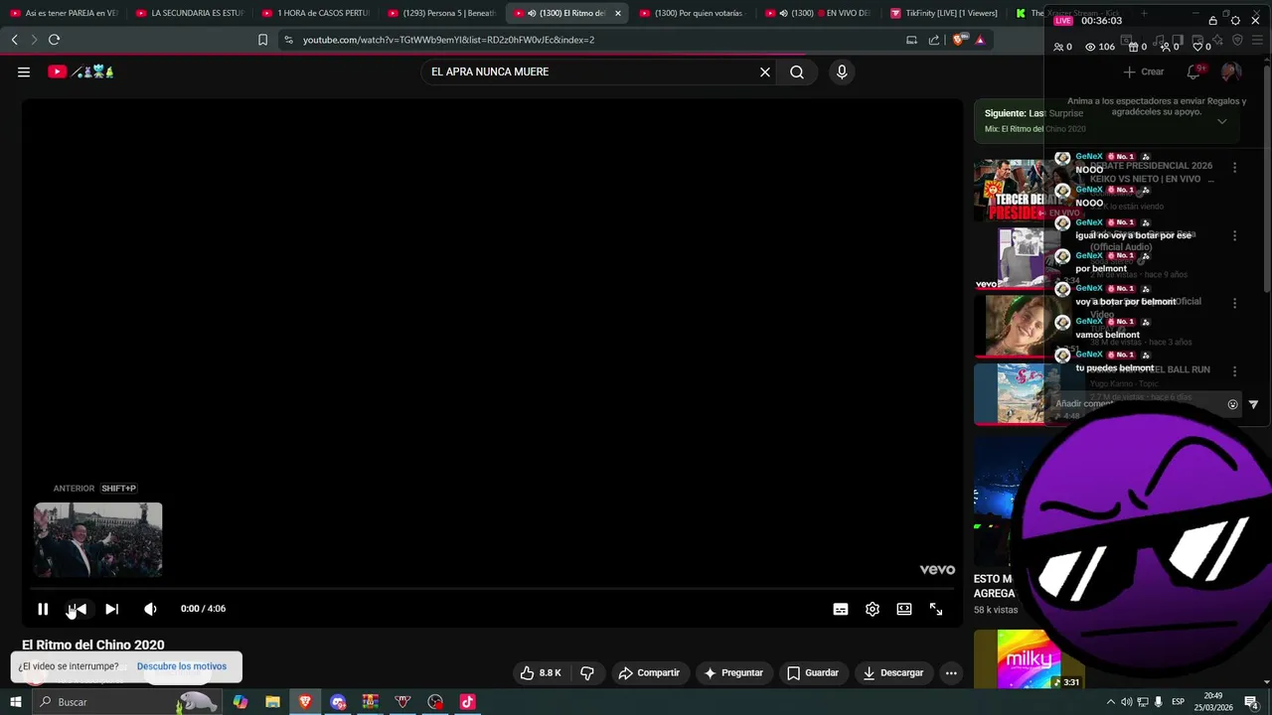1272x715 pixels.
Task: Switch to TikFinity [LIVE] tab
Action: [x=945, y=13]
